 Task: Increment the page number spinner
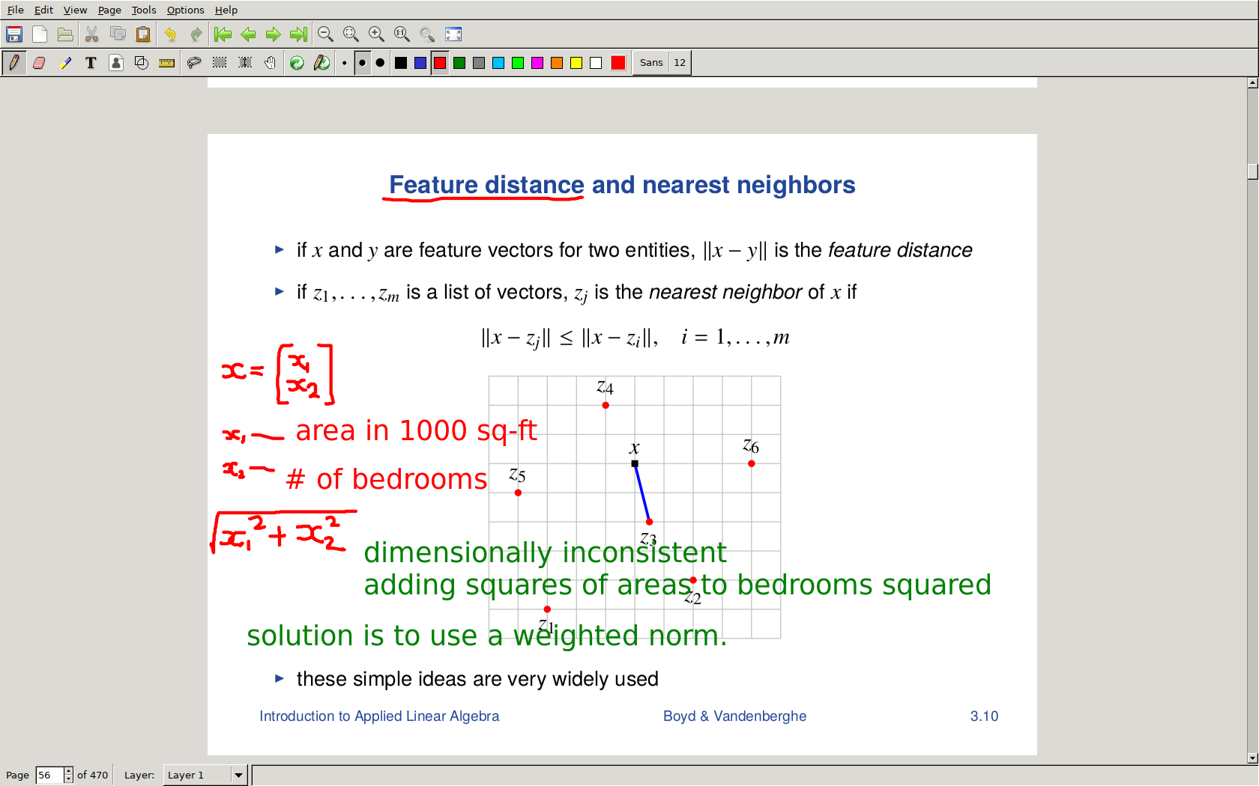click(x=68, y=771)
